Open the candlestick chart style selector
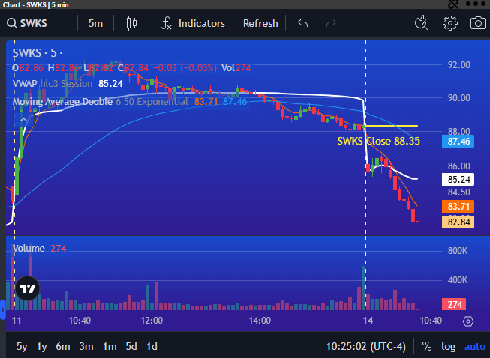 tap(131, 23)
